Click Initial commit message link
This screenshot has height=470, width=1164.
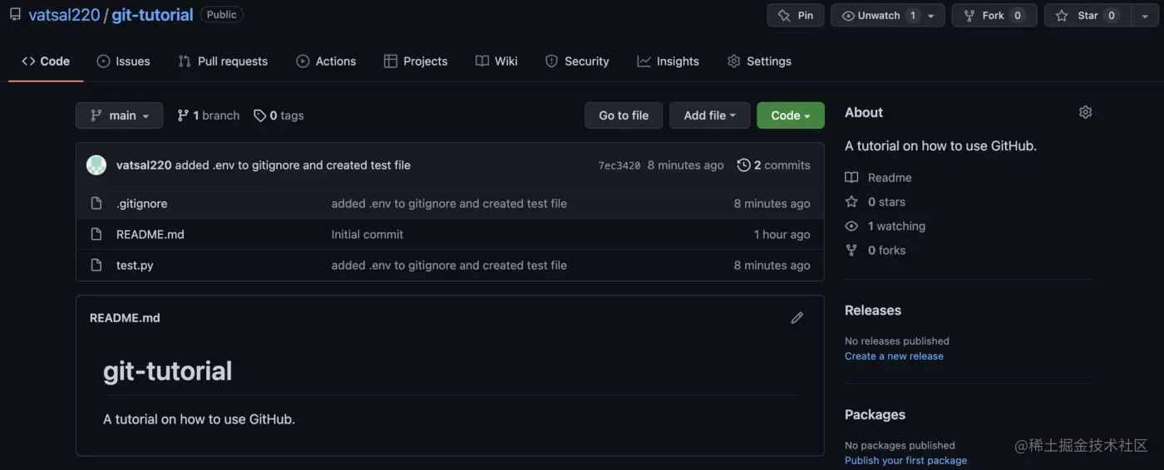pyautogui.click(x=367, y=234)
